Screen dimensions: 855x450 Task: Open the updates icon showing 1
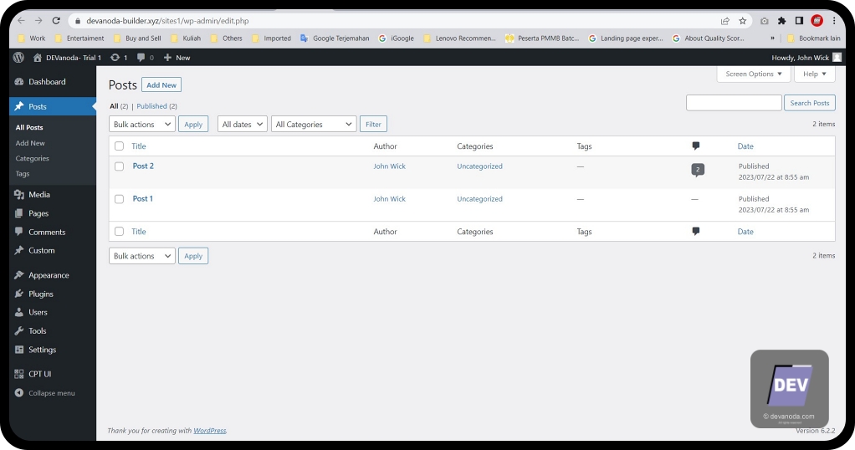pos(119,57)
